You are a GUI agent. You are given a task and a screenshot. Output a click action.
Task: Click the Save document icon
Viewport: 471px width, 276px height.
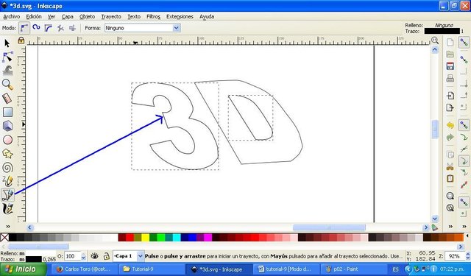pyautogui.click(x=450, y=66)
